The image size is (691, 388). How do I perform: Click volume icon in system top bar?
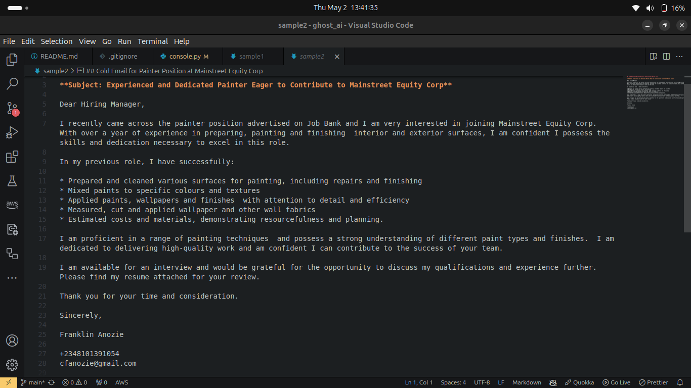point(650,8)
